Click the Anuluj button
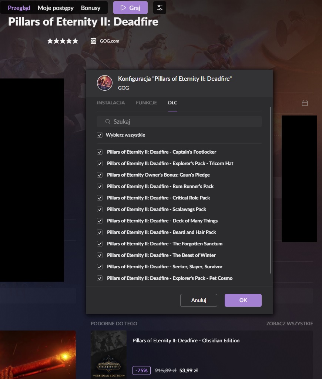This screenshot has height=379, width=322. point(199,301)
